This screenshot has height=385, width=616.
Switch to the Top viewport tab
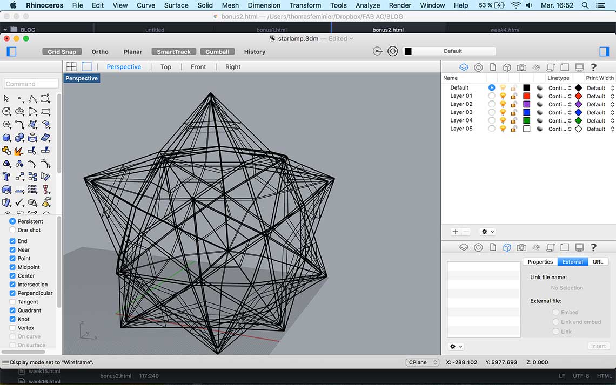click(x=166, y=67)
